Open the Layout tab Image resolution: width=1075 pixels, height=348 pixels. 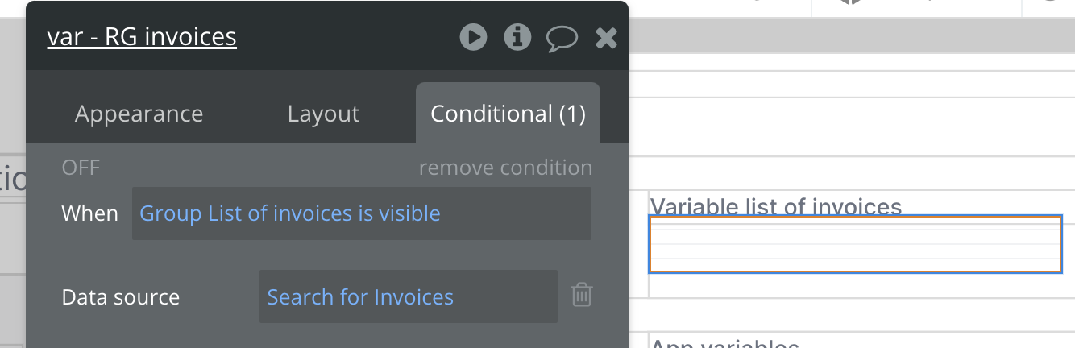pos(323,114)
